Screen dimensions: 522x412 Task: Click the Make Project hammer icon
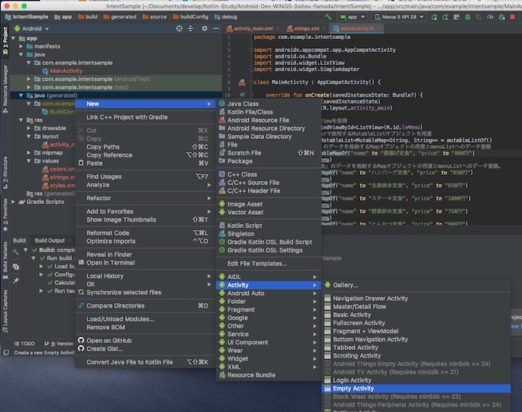pos(329,17)
